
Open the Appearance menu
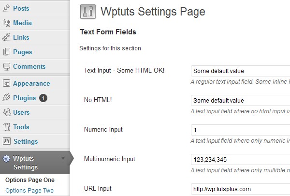pos(31,84)
